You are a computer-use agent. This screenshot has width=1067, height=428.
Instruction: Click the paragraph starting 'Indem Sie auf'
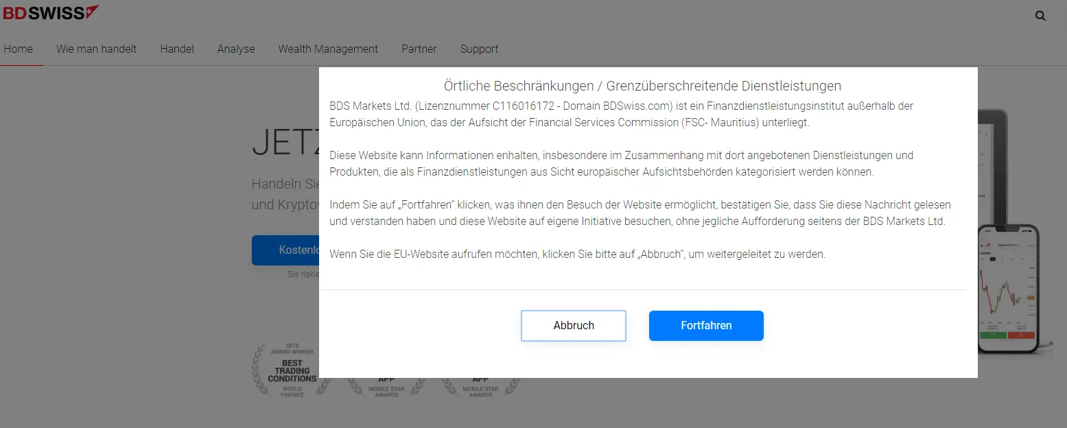pos(640,213)
